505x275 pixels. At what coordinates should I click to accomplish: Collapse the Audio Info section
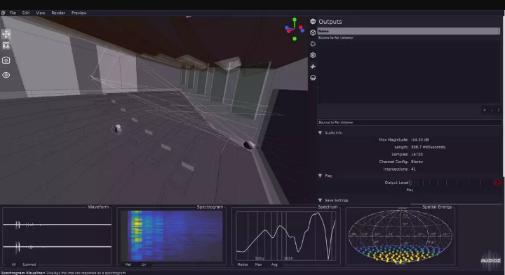coord(320,133)
